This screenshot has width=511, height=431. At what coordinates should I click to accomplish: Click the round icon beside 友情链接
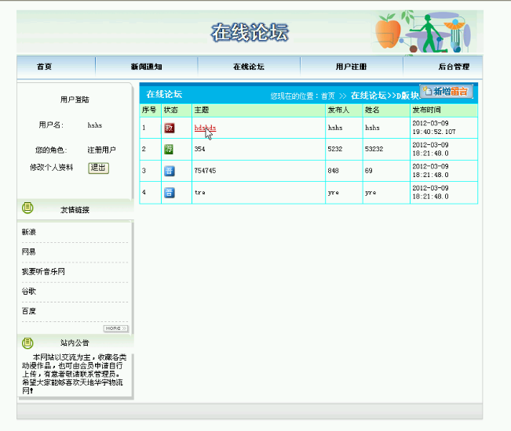point(27,208)
